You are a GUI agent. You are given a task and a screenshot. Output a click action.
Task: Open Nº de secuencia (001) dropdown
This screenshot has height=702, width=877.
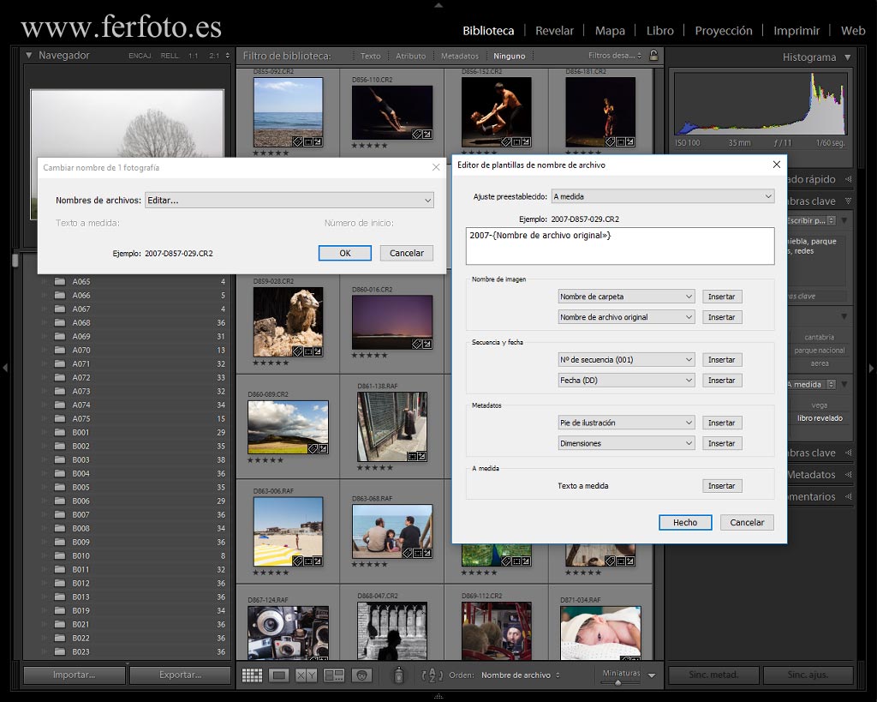point(626,359)
